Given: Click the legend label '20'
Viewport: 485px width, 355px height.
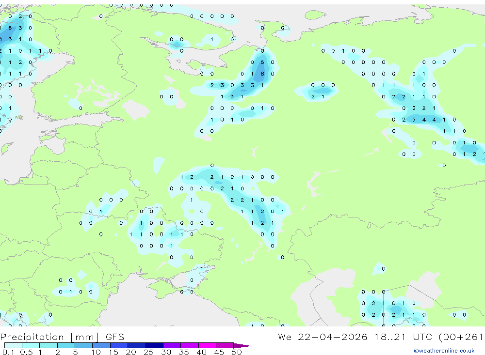Looking at the screenshot, I should pos(131,352).
